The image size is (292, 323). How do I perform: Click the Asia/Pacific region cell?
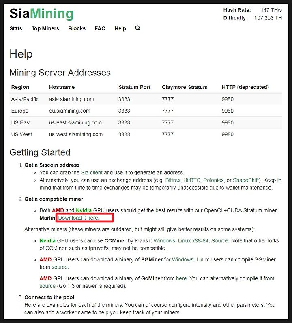(x=25, y=99)
